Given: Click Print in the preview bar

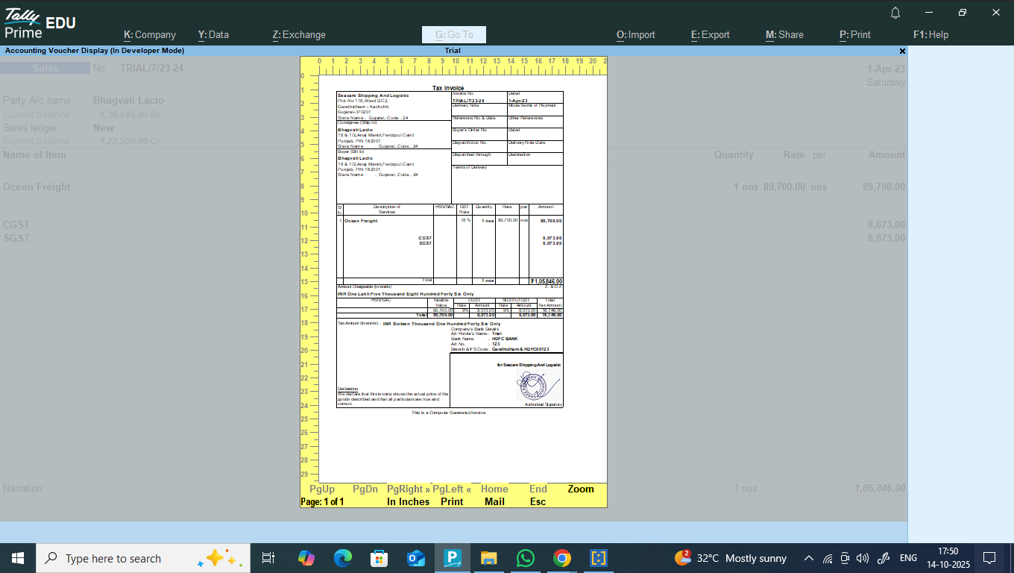Looking at the screenshot, I should pos(452,501).
